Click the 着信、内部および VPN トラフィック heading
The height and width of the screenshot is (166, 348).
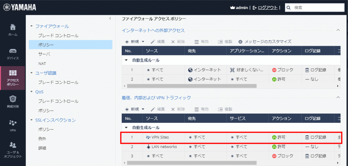click(x=156, y=97)
